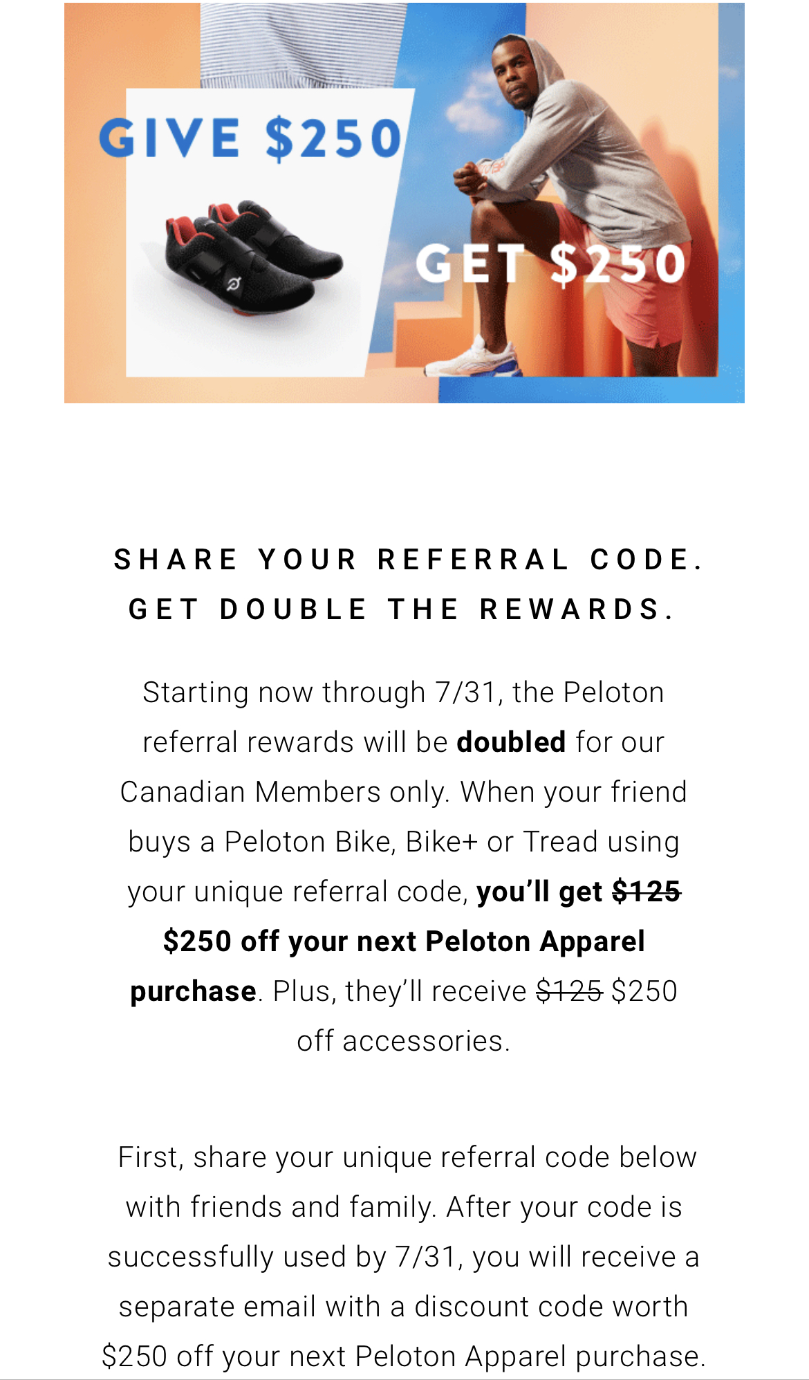The width and height of the screenshot is (809, 1380).
Task: Click struck-through "$125" after "they'll receive"
Action: [x=569, y=991]
